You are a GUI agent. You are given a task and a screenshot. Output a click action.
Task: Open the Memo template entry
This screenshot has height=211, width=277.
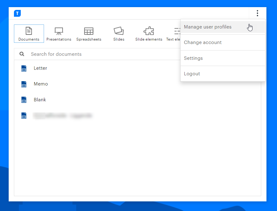click(41, 84)
